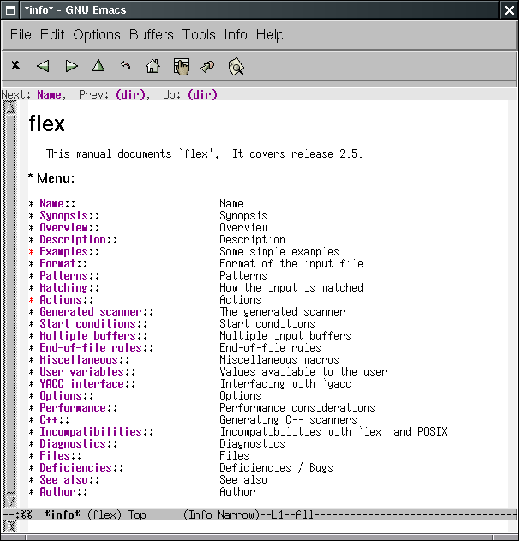This screenshot has height=541, width=519.
Task: Open the Info menu
Action: click(x=235, y=35)
